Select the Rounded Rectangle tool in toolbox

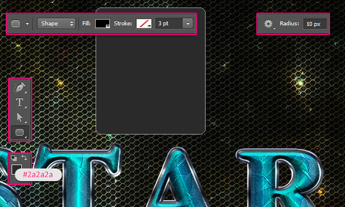(20, 132)
